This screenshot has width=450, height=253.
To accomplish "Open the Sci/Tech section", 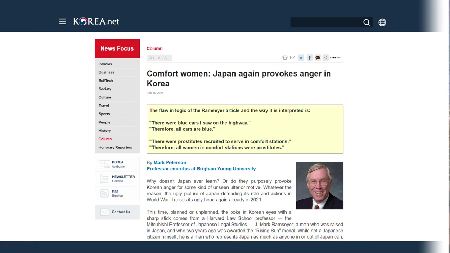I will pyautogui.click(x=105, y=81).
